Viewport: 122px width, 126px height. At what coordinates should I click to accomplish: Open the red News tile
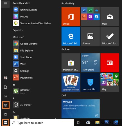click(x=110, y=63)
